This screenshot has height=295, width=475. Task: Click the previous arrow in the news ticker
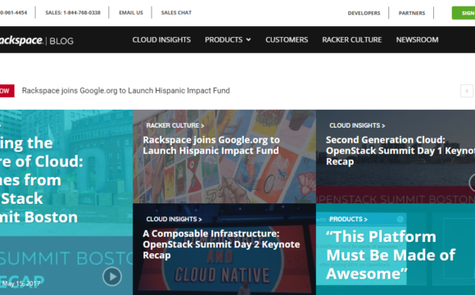coord(467,91)
